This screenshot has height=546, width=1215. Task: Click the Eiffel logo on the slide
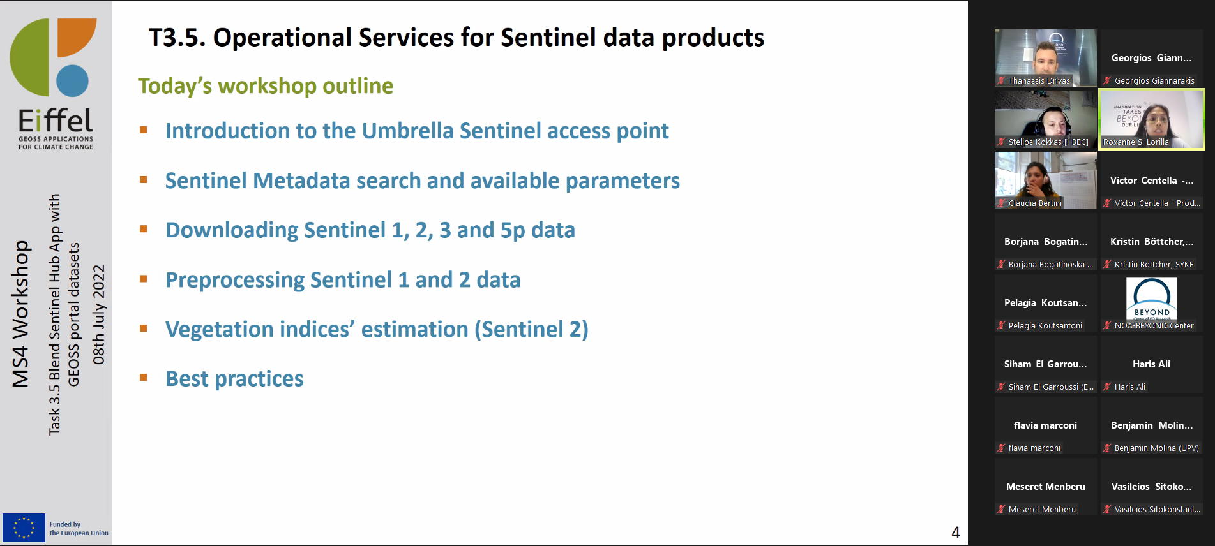pyautogui.click(x=54, y=84)
